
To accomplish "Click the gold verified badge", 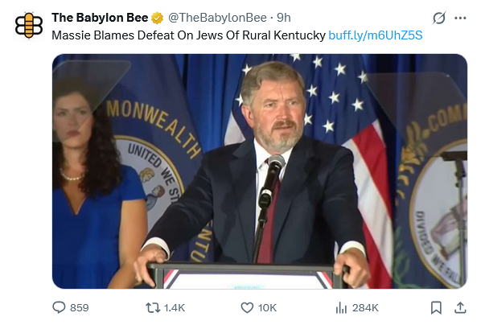I will pyautogui.click(x=158, y=18).
